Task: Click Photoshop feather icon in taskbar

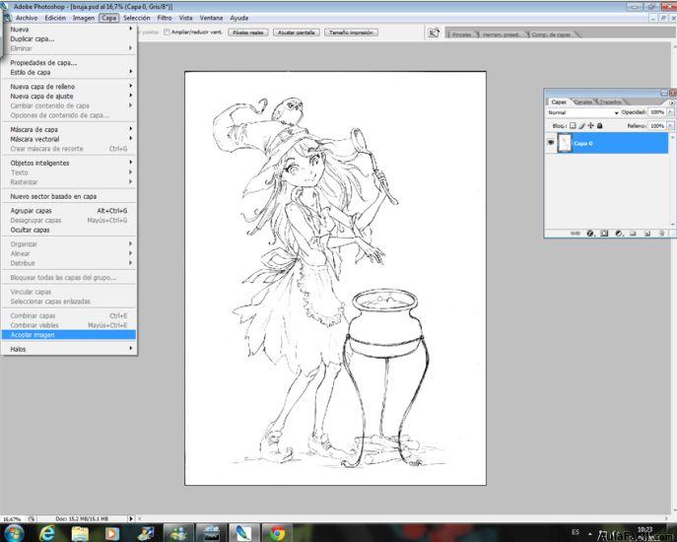Action: coord(243,533)
